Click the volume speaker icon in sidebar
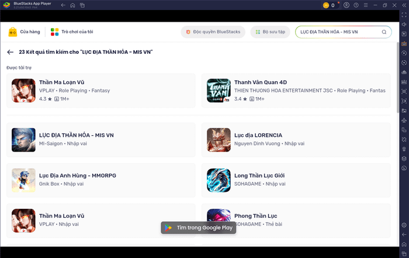The width and height of the screenshot is (409, 258). click(404, 25)
